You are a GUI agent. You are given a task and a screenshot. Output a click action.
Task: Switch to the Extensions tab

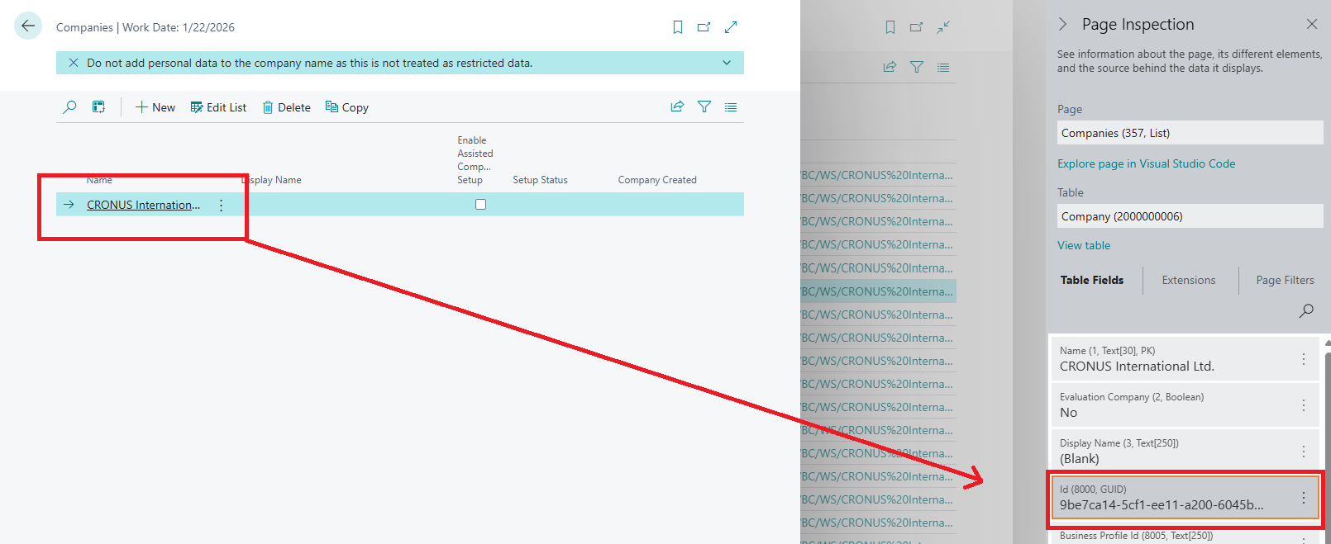point(1188,281)
